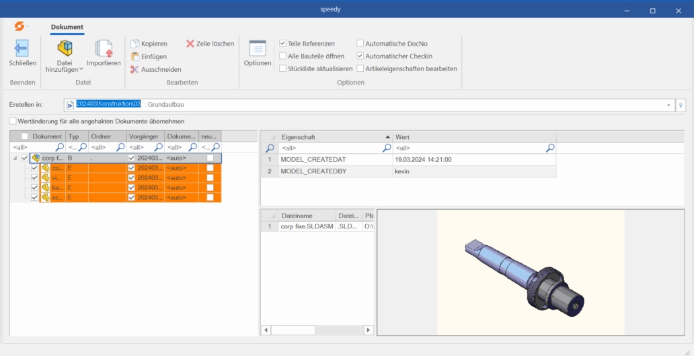Click the Zeile löschen button label
The width and height of the screenshot is (694, 356).
[x=215, y=44]
